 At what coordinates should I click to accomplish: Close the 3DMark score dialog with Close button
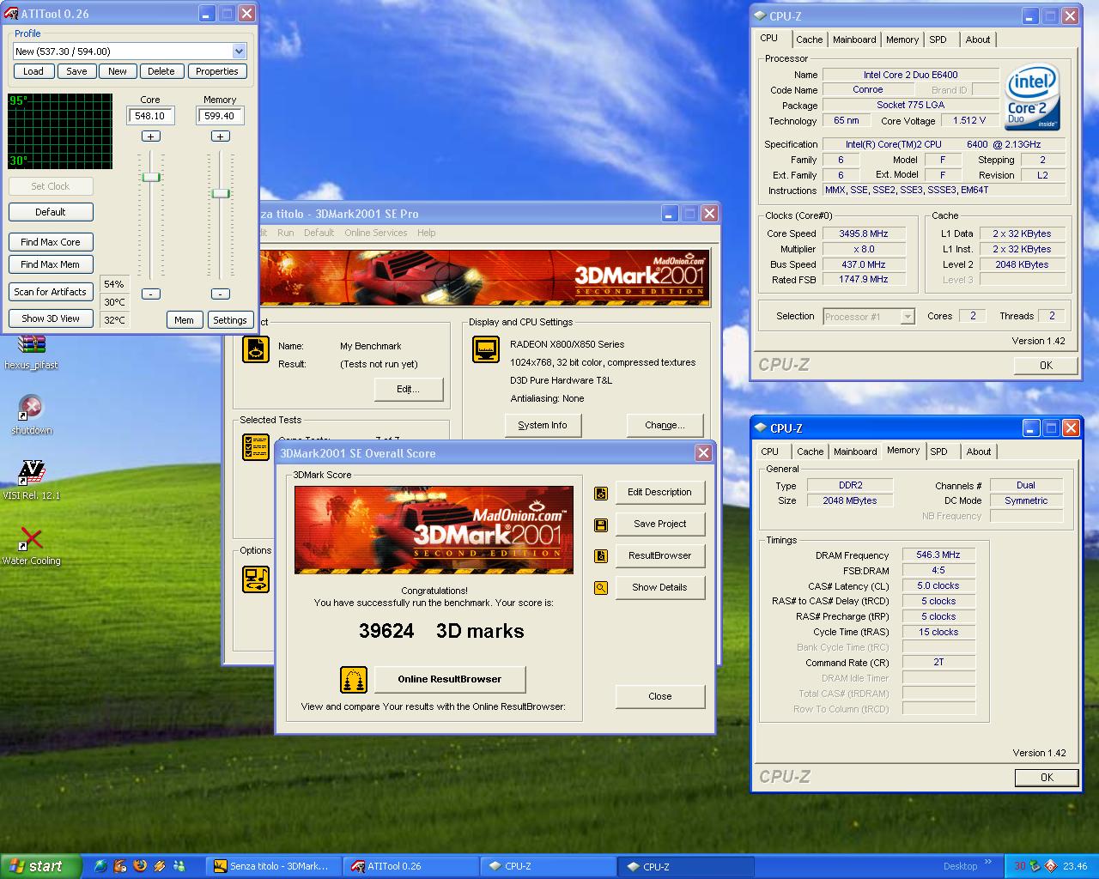pos(660,696)
